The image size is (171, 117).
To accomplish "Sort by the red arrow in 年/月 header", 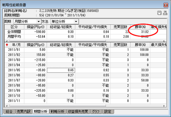I will (x=7, y=45).
